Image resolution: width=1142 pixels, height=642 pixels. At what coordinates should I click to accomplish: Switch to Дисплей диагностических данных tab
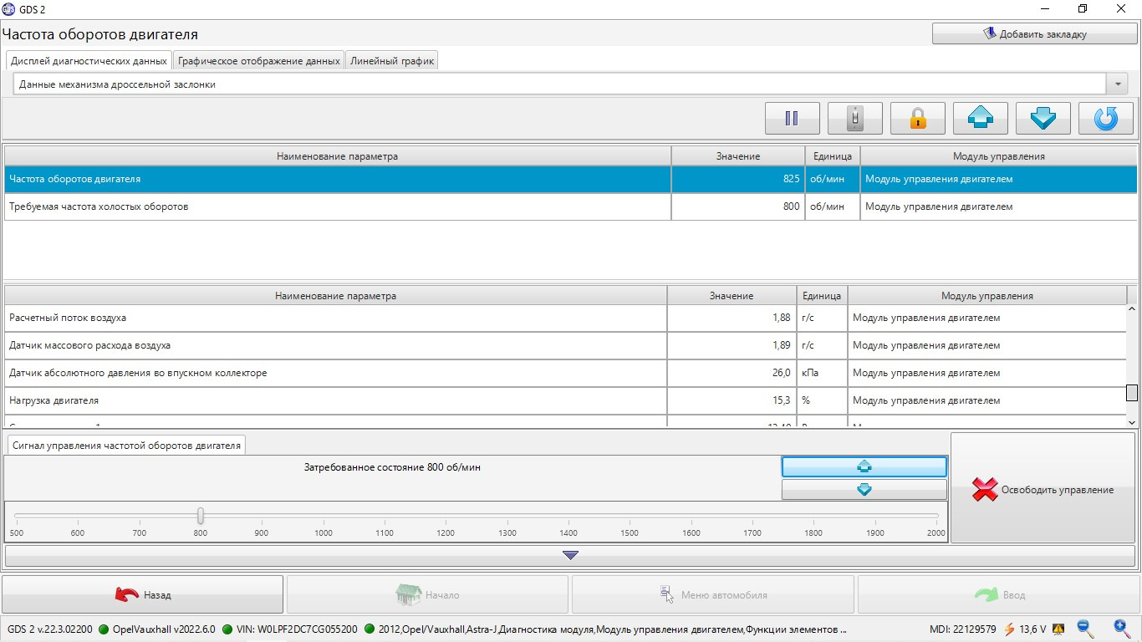pos(89,61)
